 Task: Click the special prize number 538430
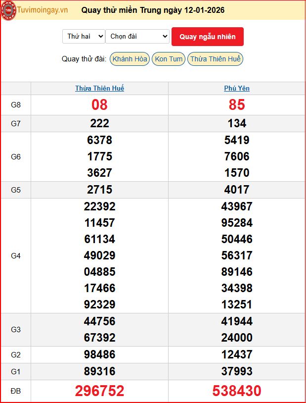coord(237,391)
